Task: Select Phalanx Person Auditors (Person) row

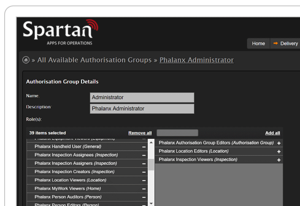Action: 87,197
